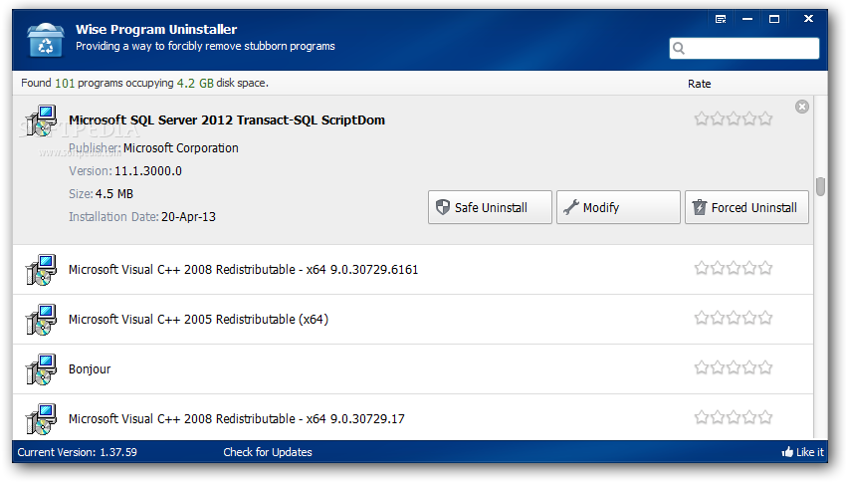846x482 pixels.
Task: Click the Found 101 programs summary text
Action: (144, 83)
